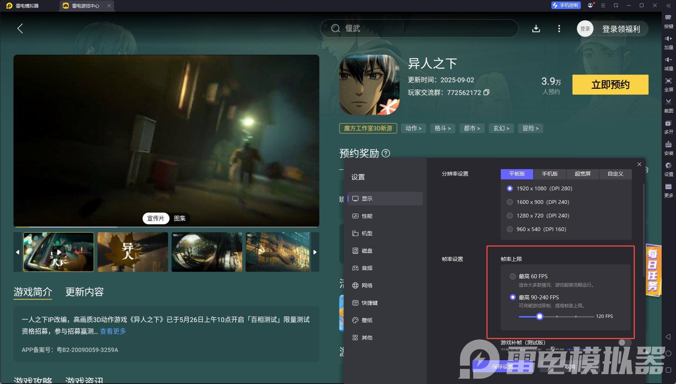Open 快捷键 shortcut settings

(385, 303)
